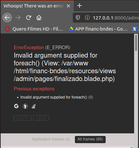Click the forward navigation arrow

[18, 18]
